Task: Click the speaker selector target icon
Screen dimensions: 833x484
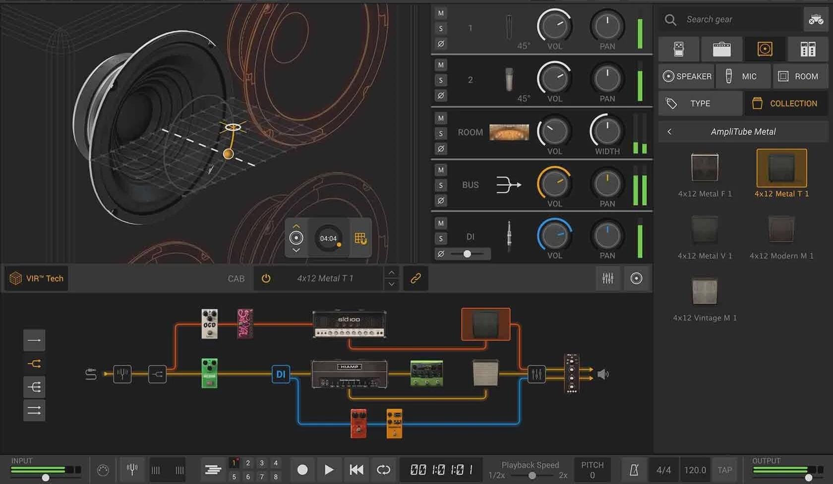Action: click(x=296, y=238)
